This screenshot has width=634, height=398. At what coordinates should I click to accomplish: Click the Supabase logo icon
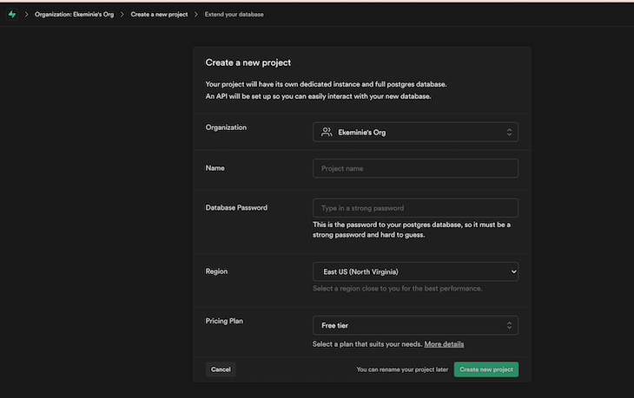(11, 15)
